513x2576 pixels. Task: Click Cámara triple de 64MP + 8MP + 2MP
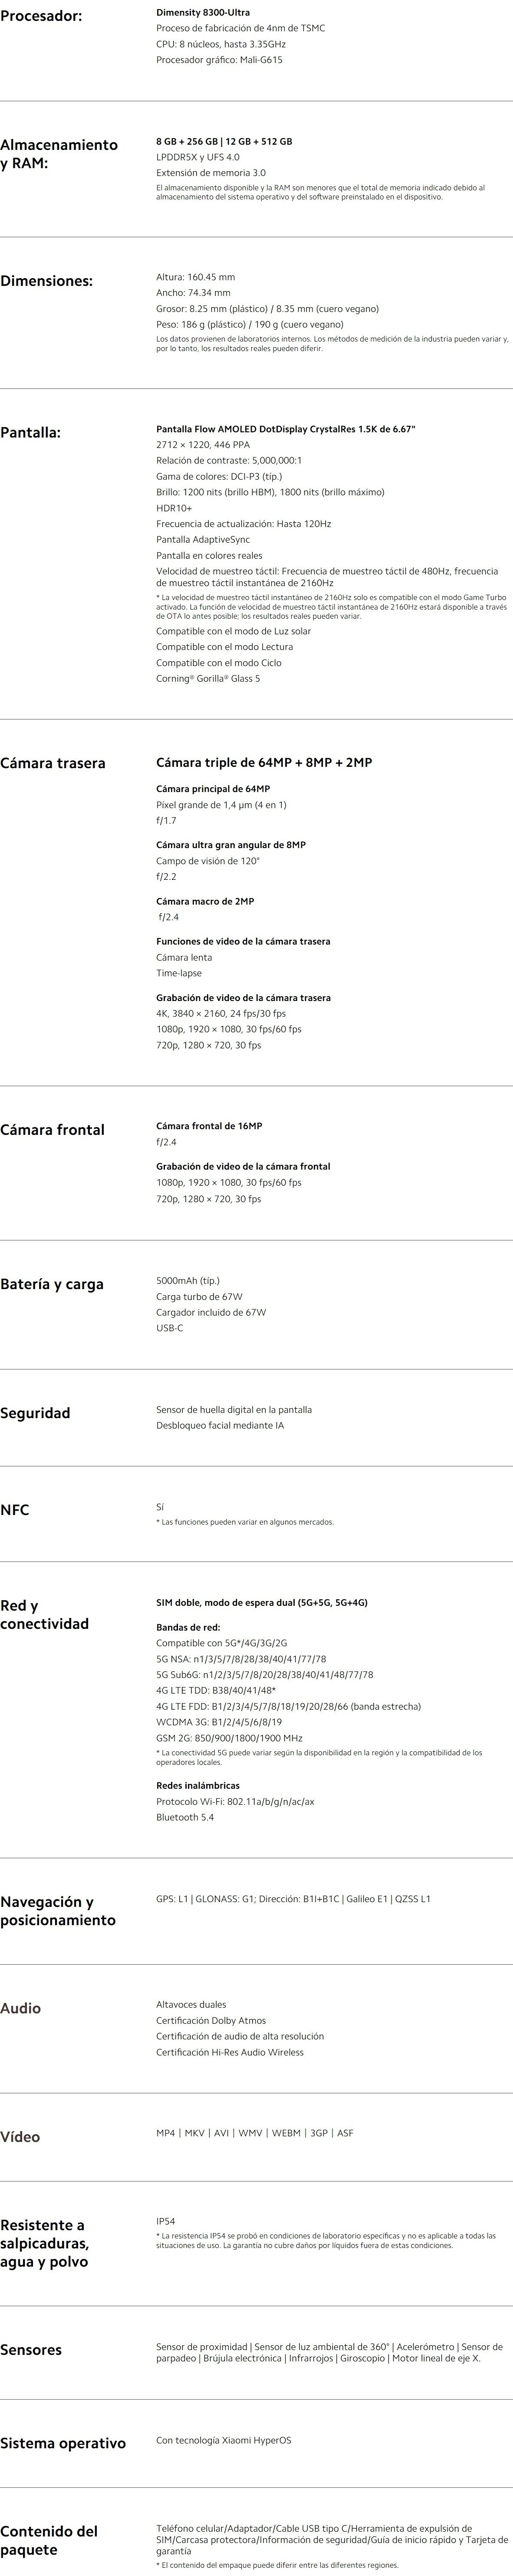tap(263, 762)
